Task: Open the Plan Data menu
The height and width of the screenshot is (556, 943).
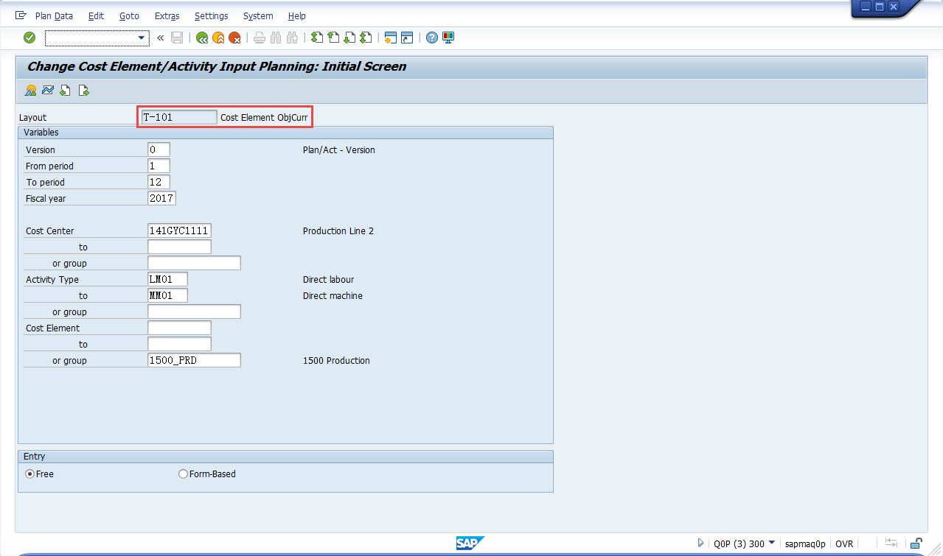Action: pos(54,15)
